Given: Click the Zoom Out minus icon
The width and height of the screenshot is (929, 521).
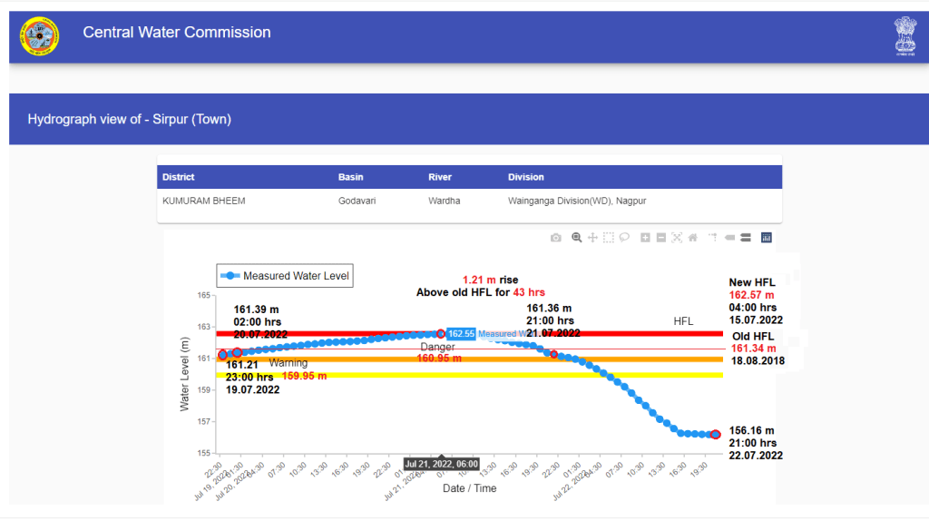Looking at the screenshot, I should [661, 238].
